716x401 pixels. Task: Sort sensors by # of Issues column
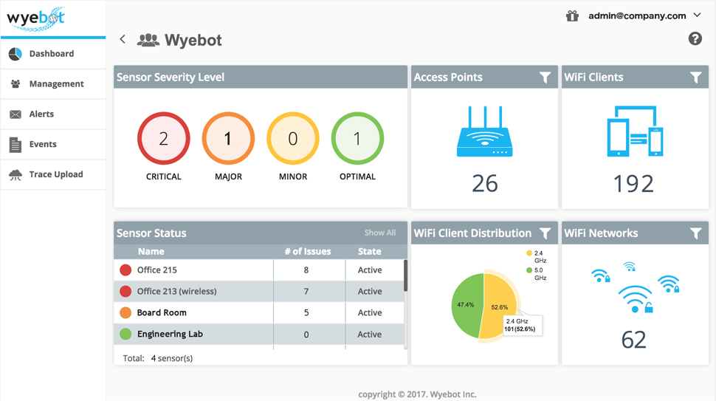tap(308, 251)
